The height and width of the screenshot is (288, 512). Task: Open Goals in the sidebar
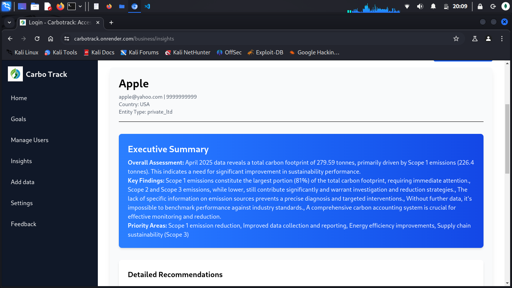tap(18, 119)
